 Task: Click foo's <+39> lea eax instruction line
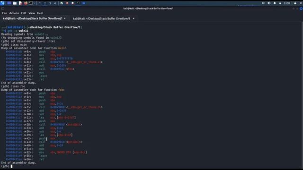pos(39,135)
